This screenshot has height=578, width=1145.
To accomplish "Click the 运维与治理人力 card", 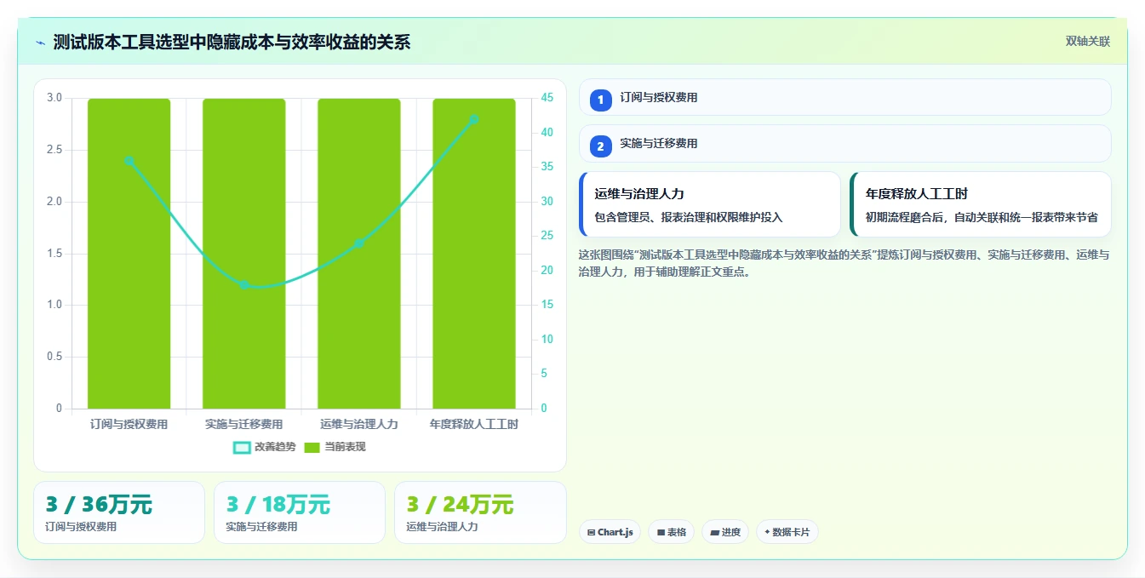I will pyautogui.click(x=710, y=204).
